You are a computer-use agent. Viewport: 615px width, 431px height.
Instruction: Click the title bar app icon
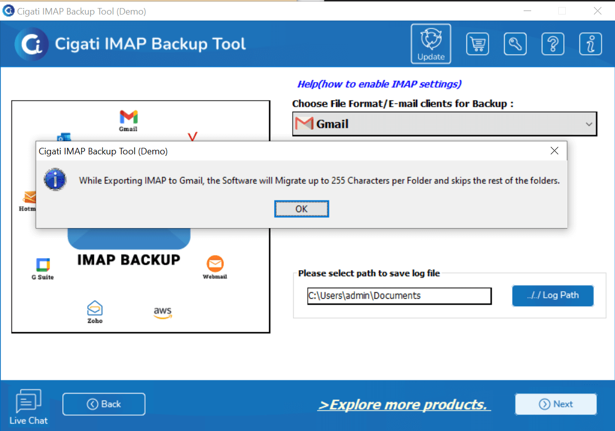click(8, 11)
